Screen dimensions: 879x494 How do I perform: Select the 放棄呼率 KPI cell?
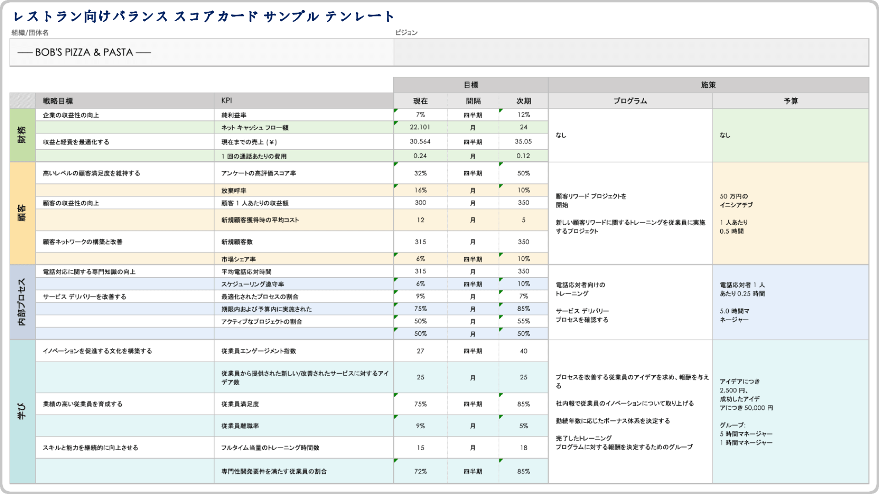click(x=304, y=190)
